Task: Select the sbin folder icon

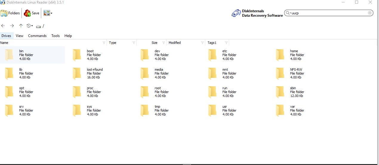Action: click(280, 92)
